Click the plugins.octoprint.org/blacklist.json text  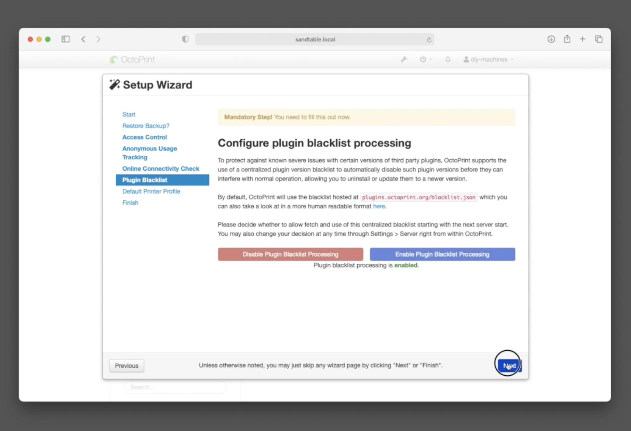419,197
